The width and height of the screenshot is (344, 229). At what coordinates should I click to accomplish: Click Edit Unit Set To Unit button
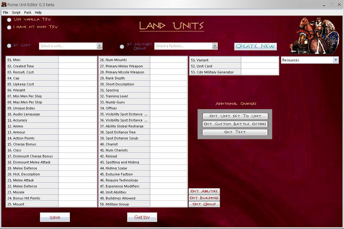tap(235, 116)
